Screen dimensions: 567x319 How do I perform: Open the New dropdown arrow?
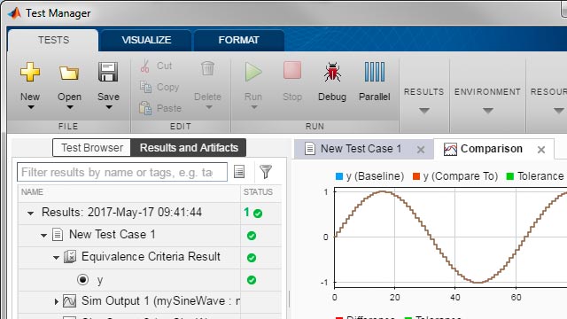31,107
